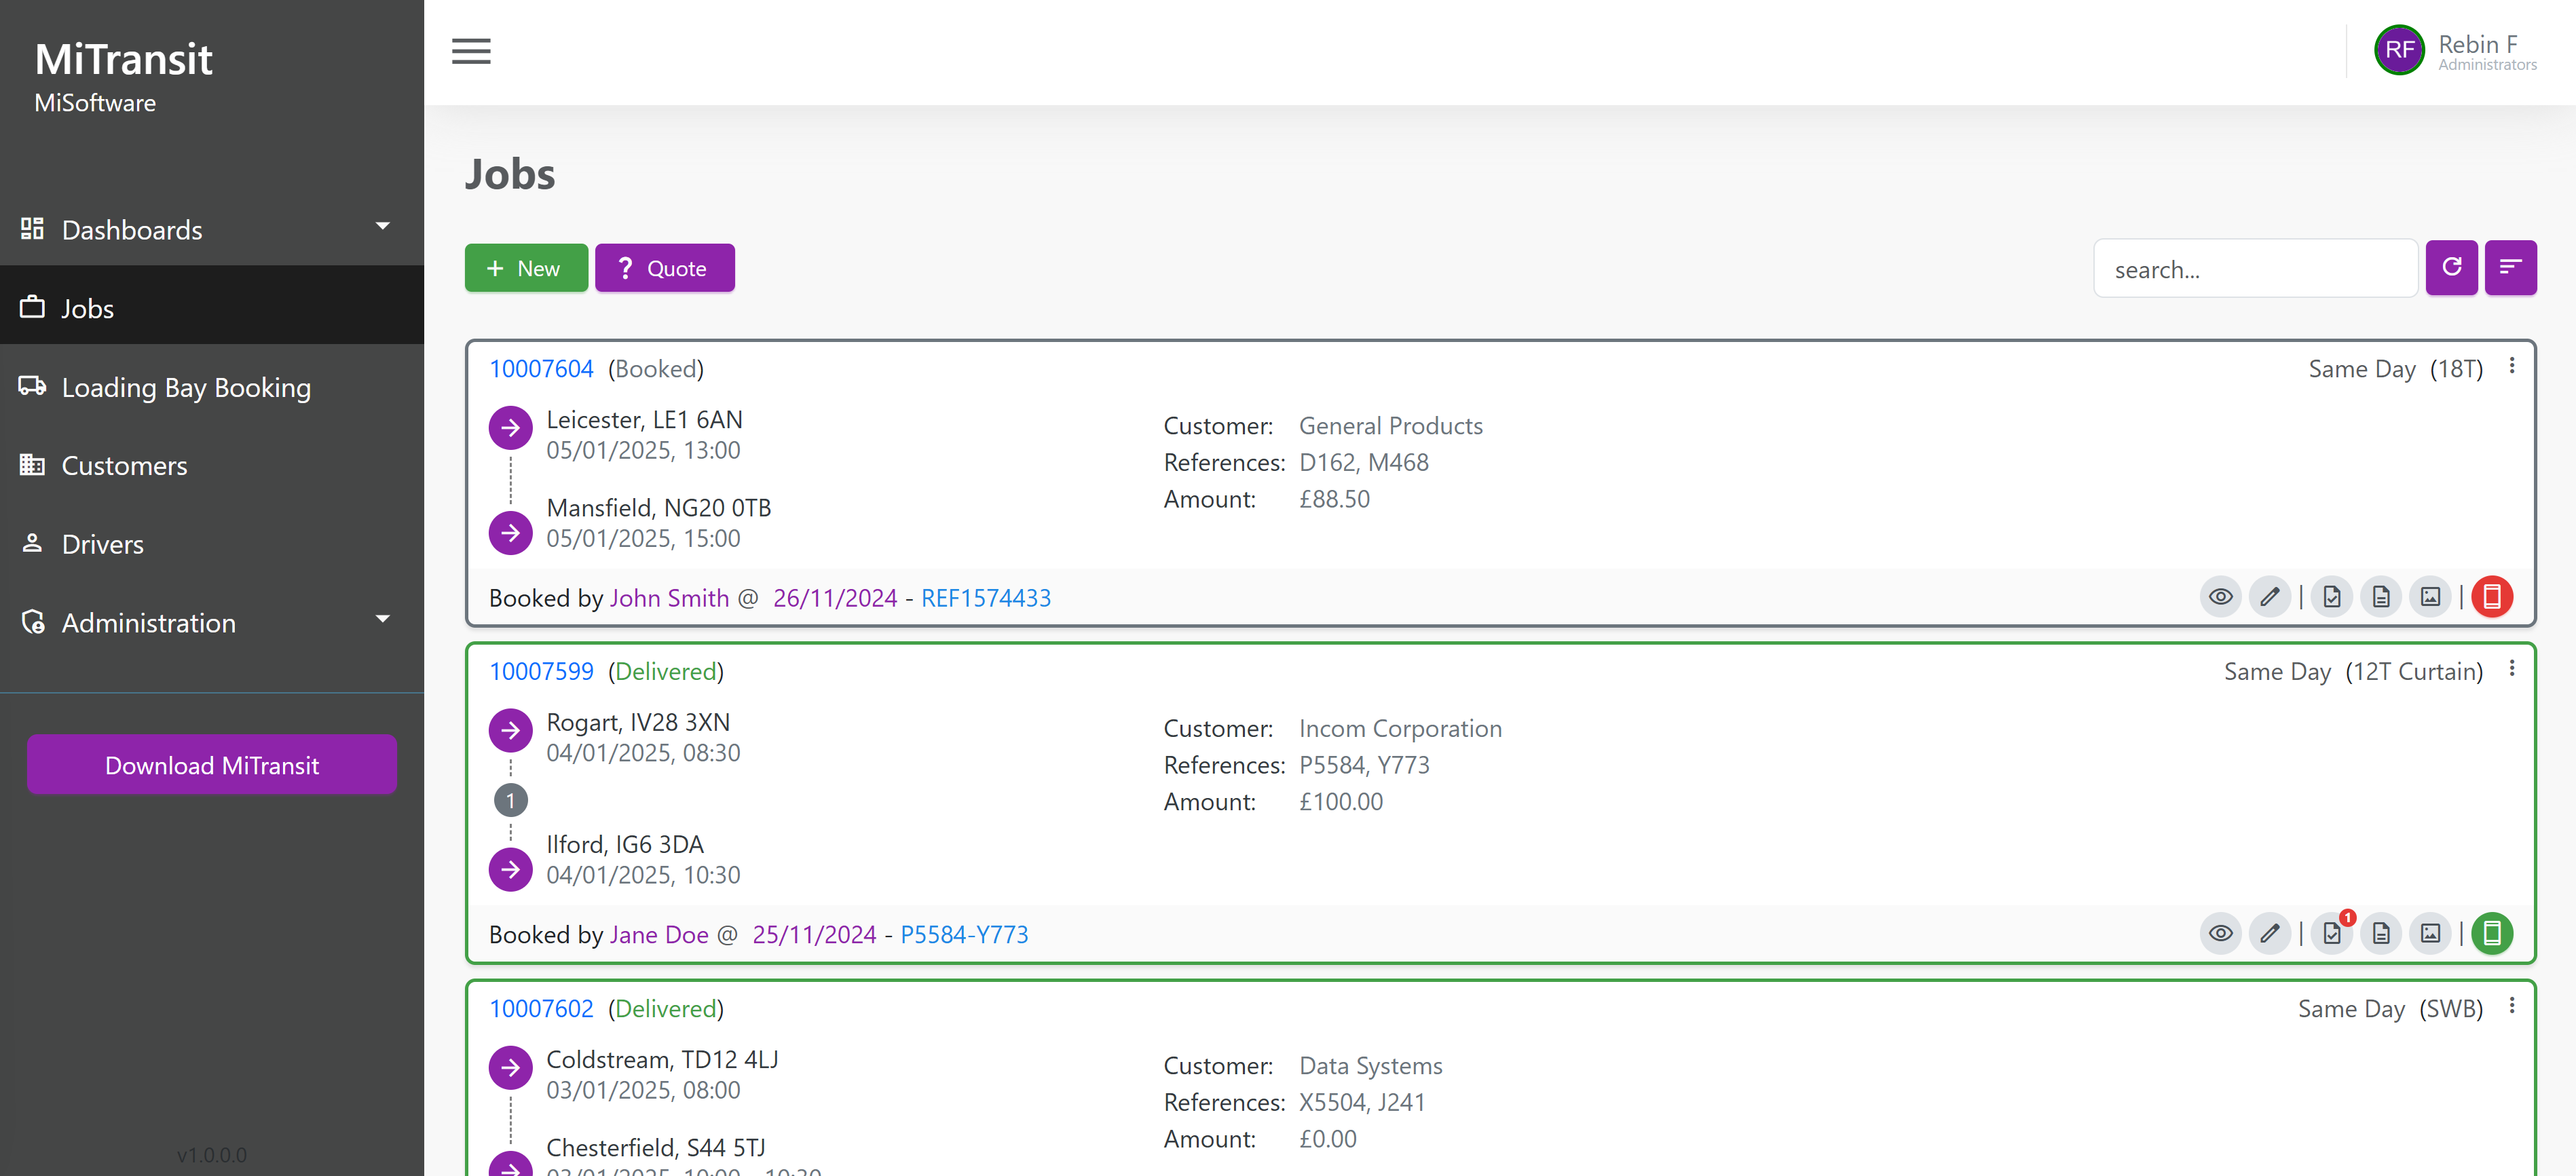Screen dimensions: 2576x1176
Task: Click the hamburger menu icon
Action: click(x=471, y=51)
